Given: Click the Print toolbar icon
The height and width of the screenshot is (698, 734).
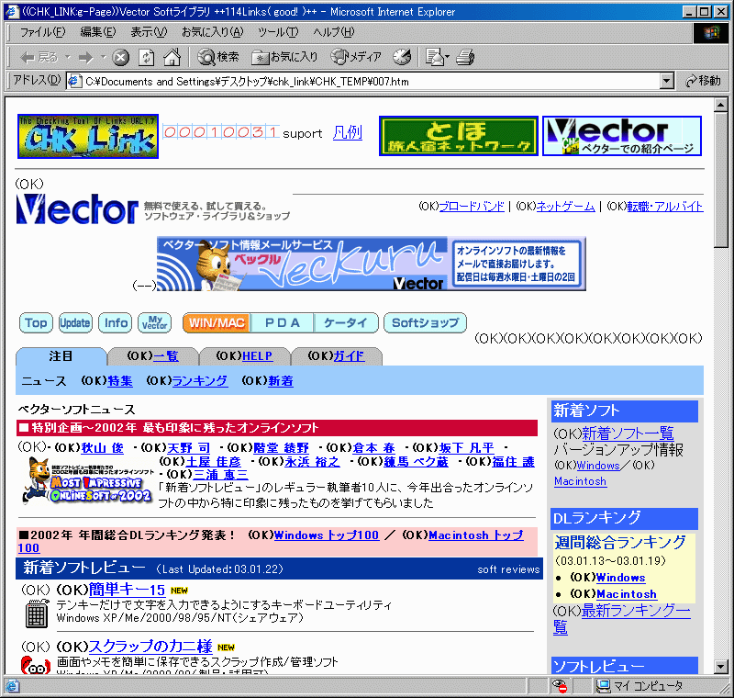Looking at the screenshot, I should 465,58.
